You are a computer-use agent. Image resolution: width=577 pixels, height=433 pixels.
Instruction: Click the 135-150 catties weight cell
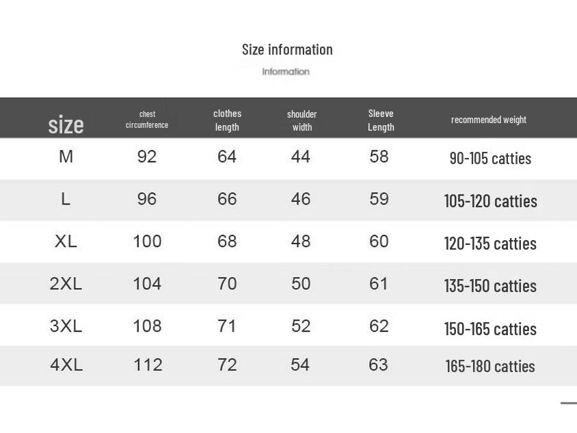tap(490, 286)
